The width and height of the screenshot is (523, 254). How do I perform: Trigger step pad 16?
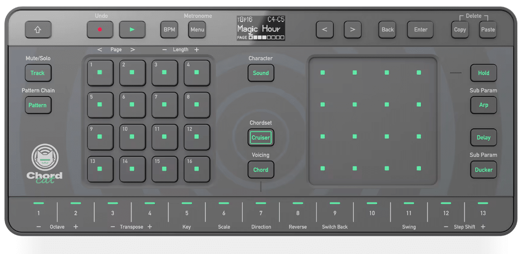click(197, 169)
